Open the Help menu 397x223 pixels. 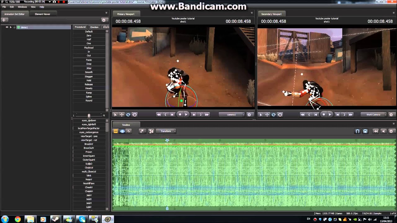point(42,7)
